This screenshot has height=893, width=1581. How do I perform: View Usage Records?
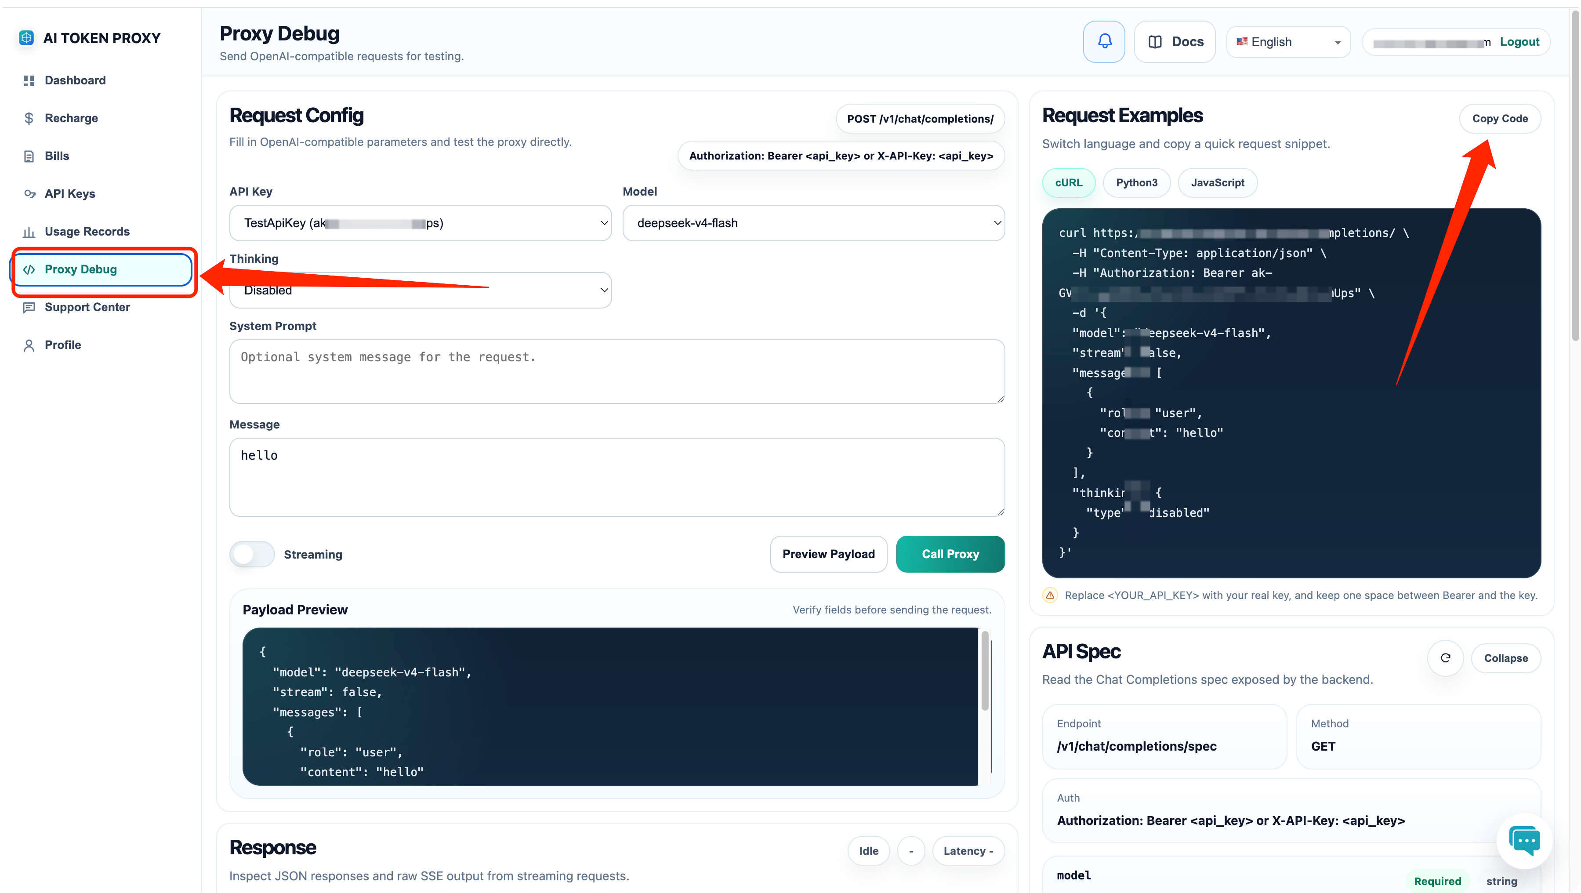click(87, 232)
